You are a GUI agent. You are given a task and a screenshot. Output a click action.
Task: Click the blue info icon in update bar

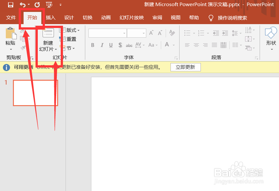[x=6, y=67]
